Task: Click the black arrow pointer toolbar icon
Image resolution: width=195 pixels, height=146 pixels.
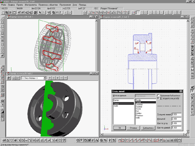Action: 40,13
